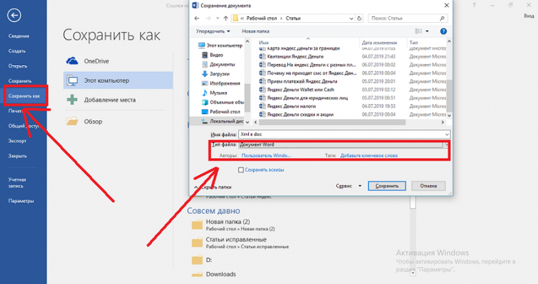Select file Яндекс Деньги скидки и акции
Viewport: 538px width, 284px height.
tap(300, 114)
